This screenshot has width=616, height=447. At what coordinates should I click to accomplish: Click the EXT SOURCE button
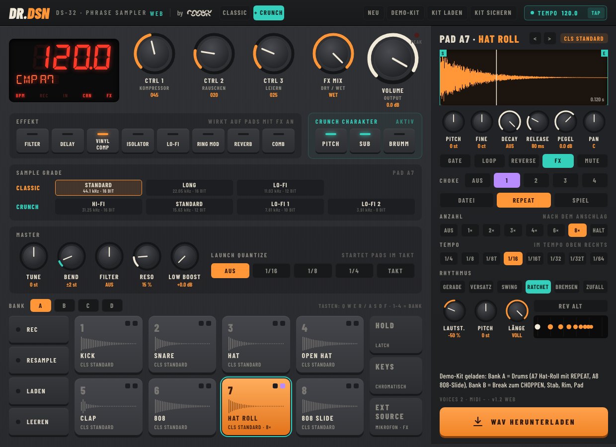(396, 417)
